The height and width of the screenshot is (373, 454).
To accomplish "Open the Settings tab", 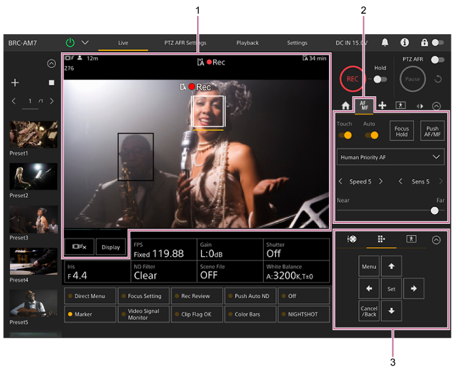I will click(297, 43).
